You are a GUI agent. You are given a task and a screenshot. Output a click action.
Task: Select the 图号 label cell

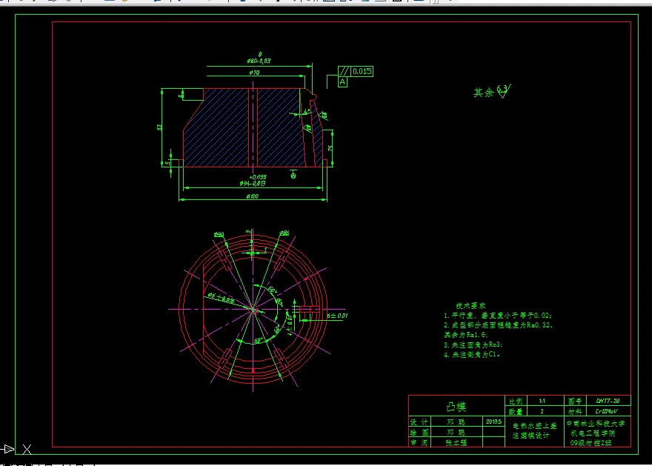click(x=575, y=401)
